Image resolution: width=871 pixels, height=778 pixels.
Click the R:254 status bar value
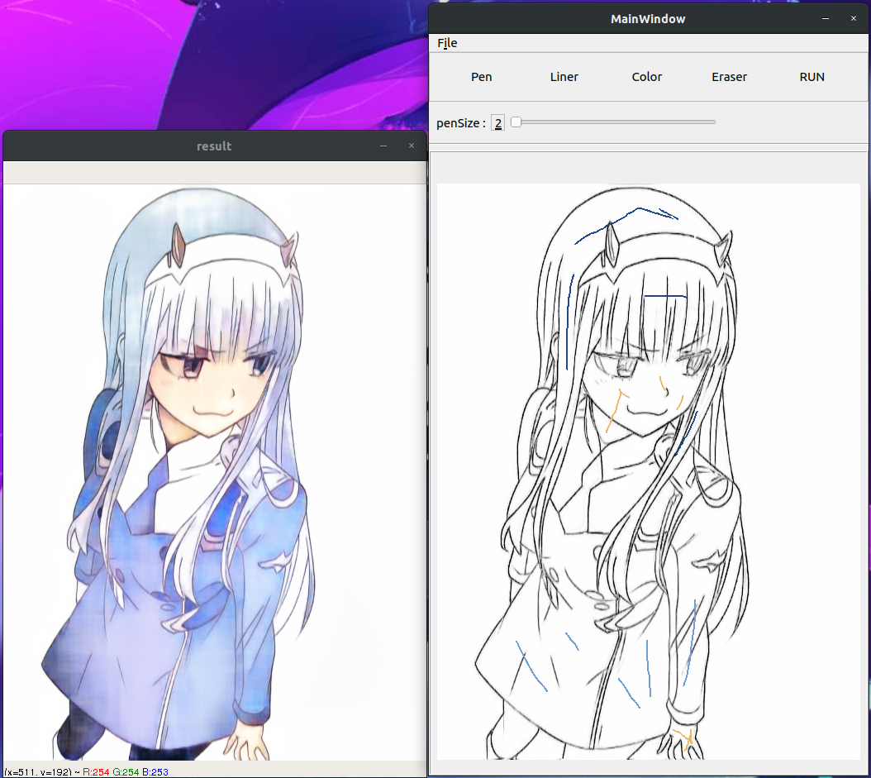point(96,772)
